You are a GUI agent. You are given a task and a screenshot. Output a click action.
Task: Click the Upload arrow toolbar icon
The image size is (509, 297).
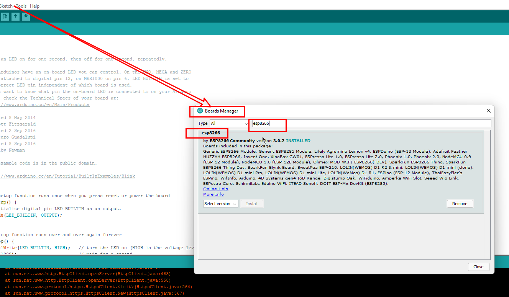pyautogui.click(x=15, y=16)
